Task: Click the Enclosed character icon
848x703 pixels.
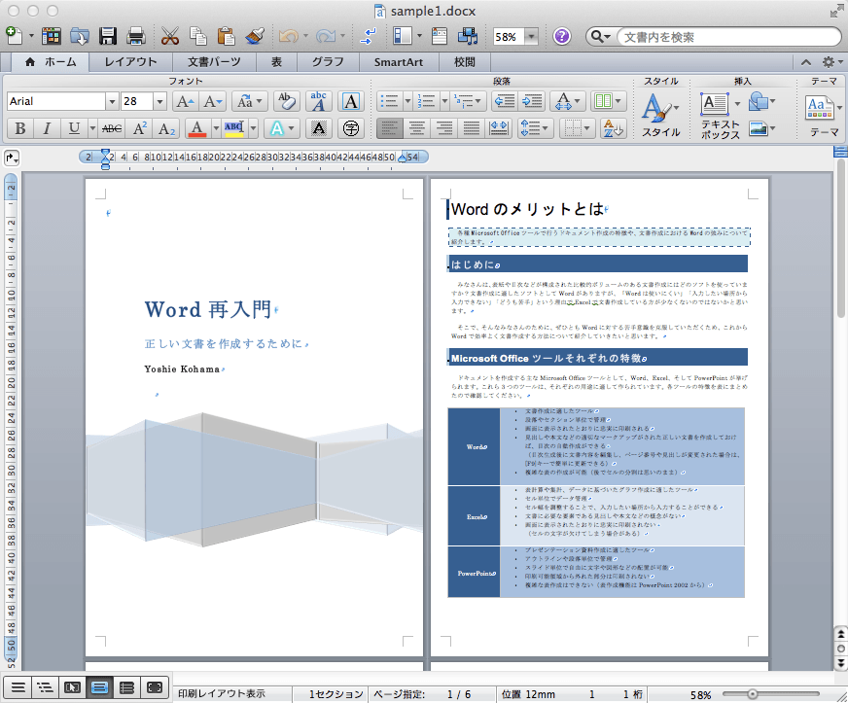Action: click(x=351, y=128)
